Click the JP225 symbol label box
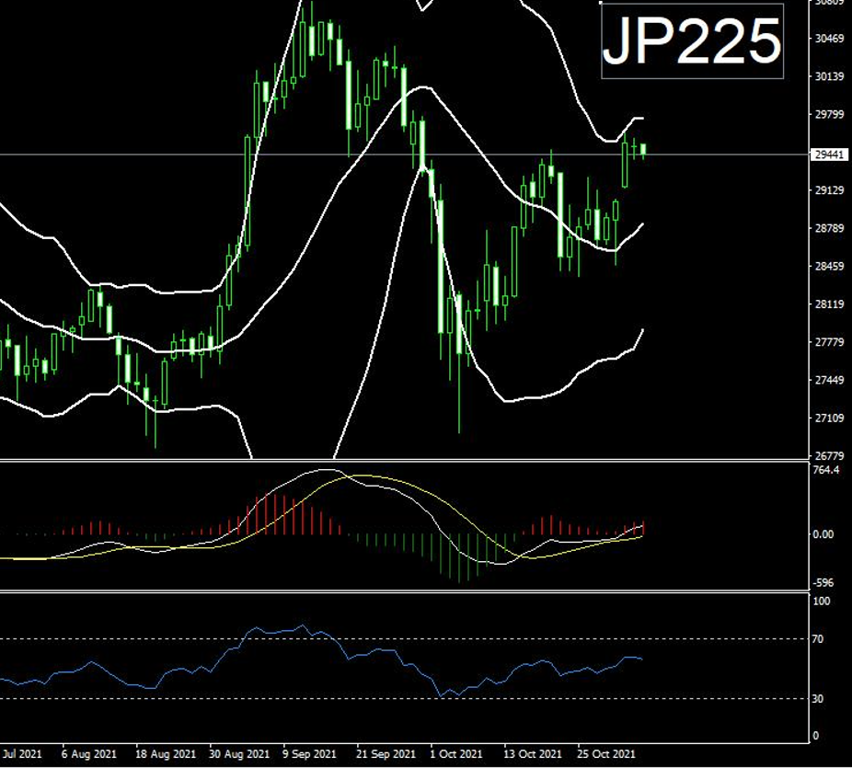The height and width of the screenshot is (768, 852). pyautogui.click(x=692, y=41)
